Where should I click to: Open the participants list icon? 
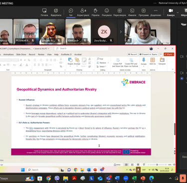[83, 12]
